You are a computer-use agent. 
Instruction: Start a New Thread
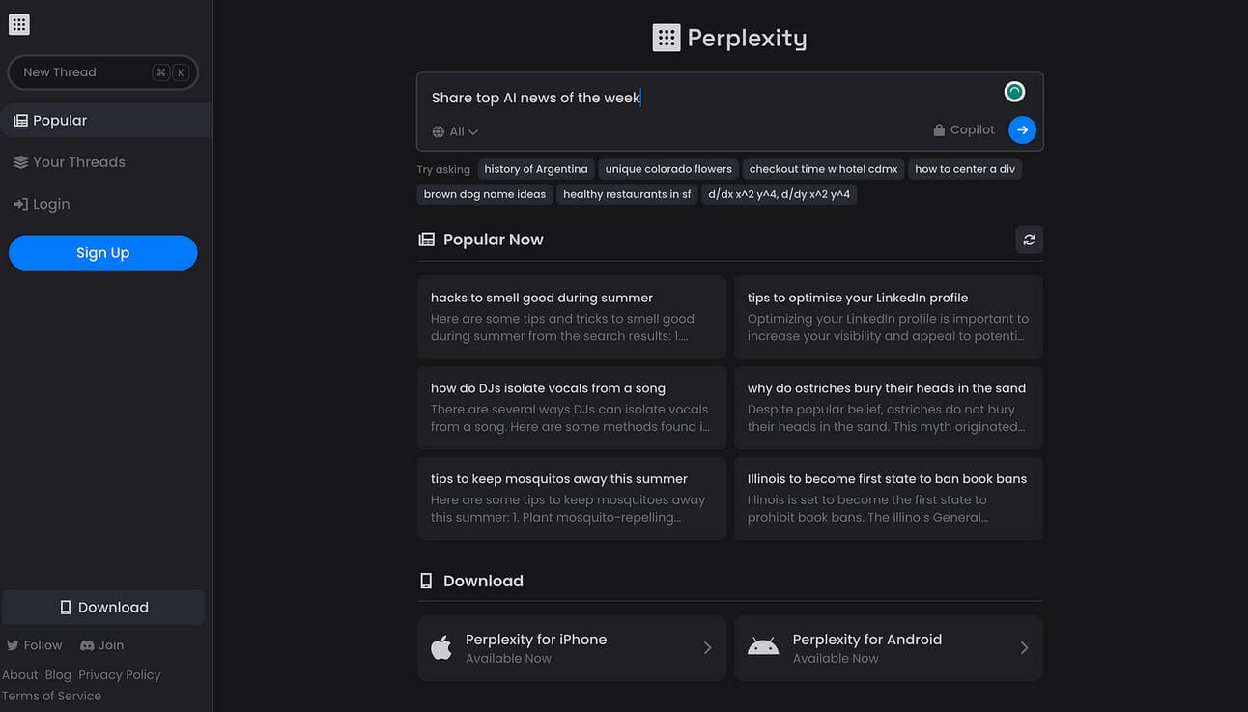click(x=102, y=72)
